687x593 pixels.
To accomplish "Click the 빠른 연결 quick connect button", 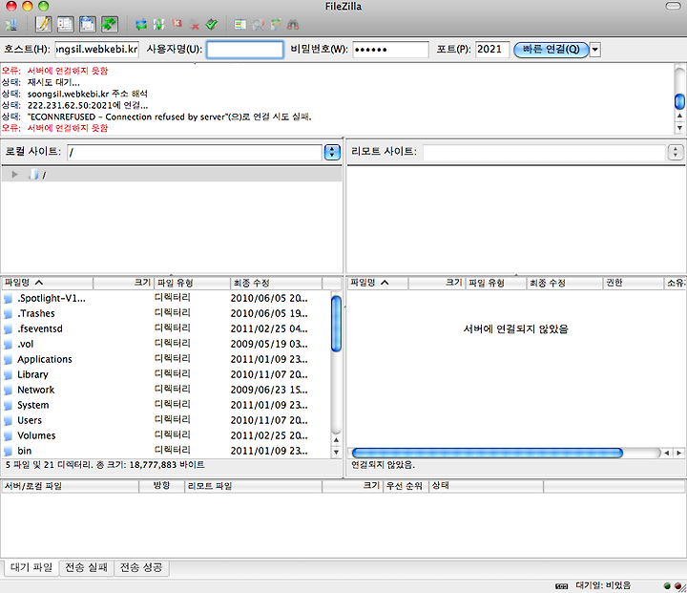I will 552,49.
